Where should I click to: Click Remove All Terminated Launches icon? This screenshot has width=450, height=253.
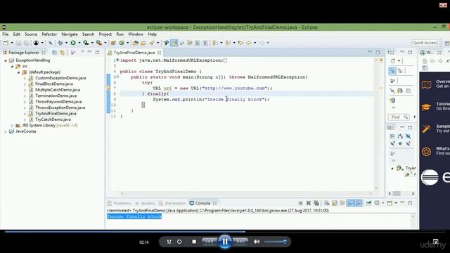coord(316,203)
